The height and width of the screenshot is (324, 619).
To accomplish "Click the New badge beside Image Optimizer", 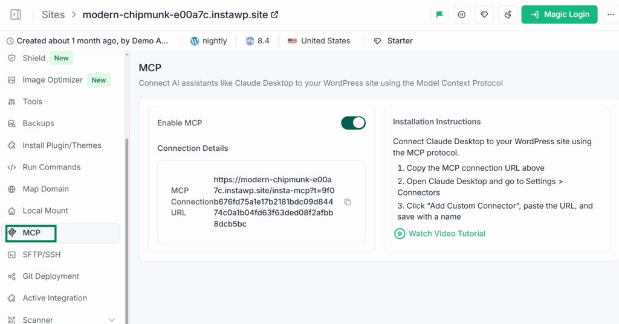I will (x=99, y=80).
